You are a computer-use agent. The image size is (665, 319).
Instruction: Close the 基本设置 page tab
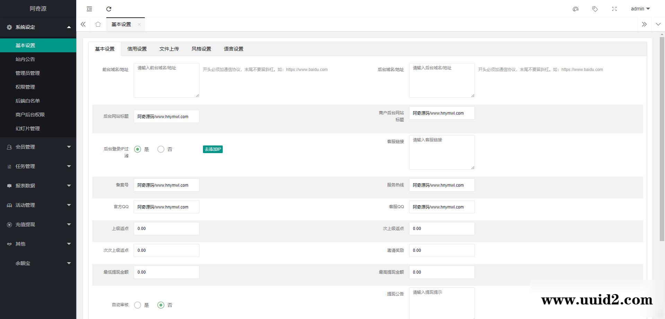[139, 24]
